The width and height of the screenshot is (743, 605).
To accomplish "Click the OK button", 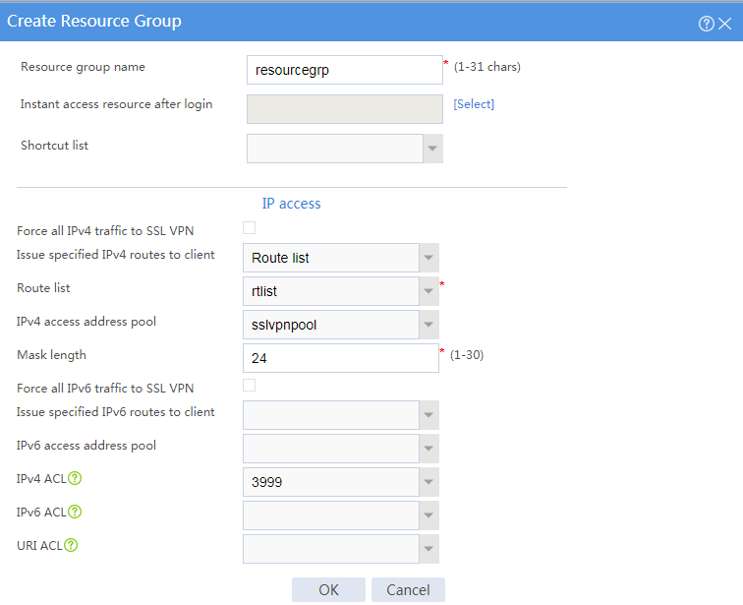I will (328, 590).
